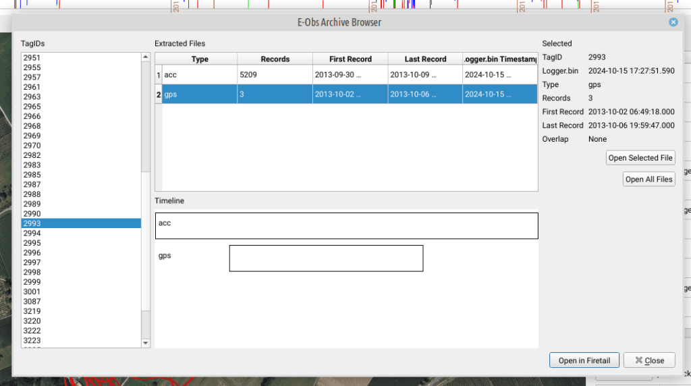Screen dimensions: 691x386
Task: Select TagID 2998
Action: 81,272
